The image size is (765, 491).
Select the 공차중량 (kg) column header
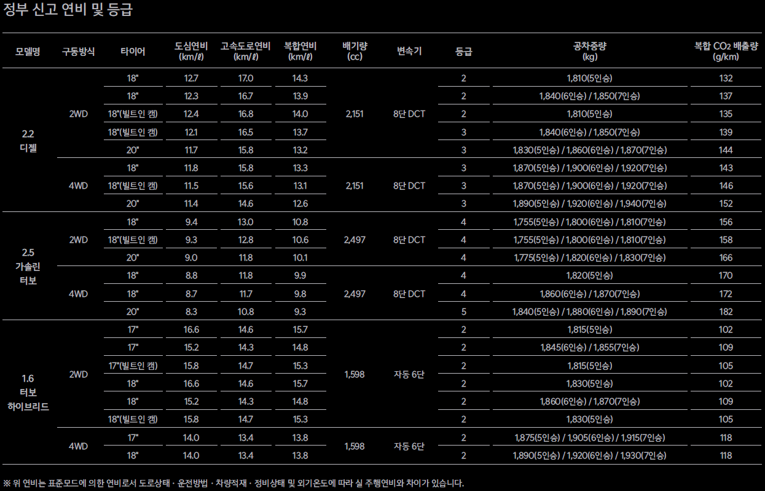click(x=589, y=52)
